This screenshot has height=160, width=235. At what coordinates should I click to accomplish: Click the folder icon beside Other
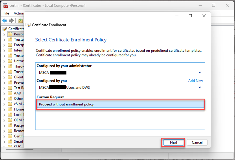10,99
